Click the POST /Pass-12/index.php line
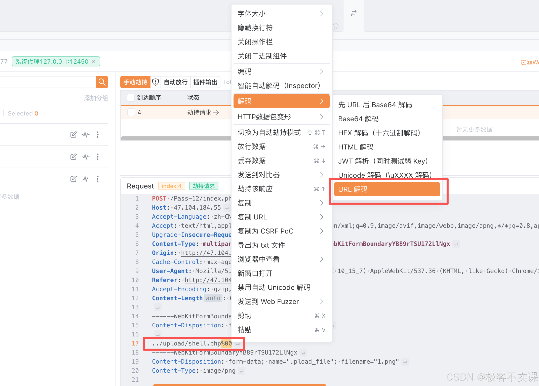This screenshot has height=386, width=539. (191, 198)
